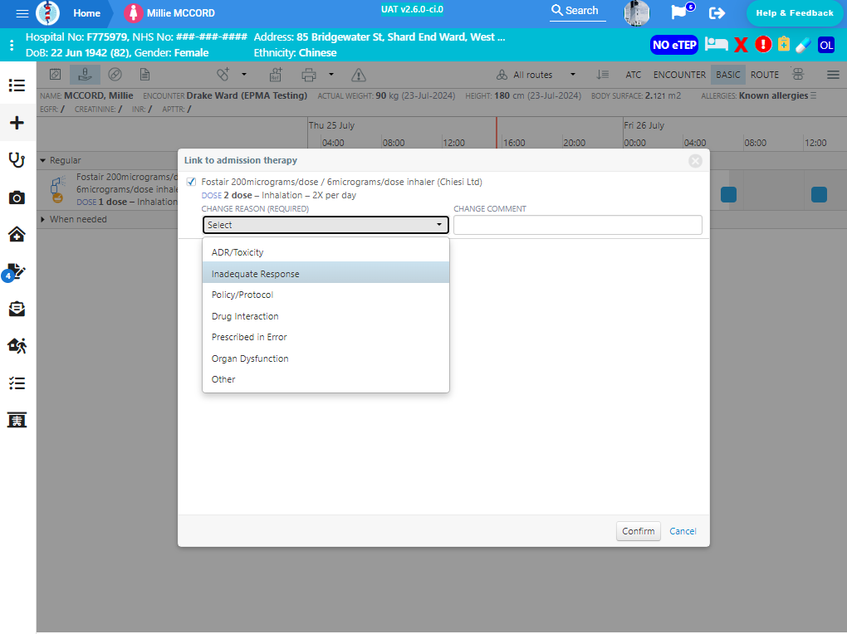Click the document toolbar icon
847x634 pixels.
(144, 75)
